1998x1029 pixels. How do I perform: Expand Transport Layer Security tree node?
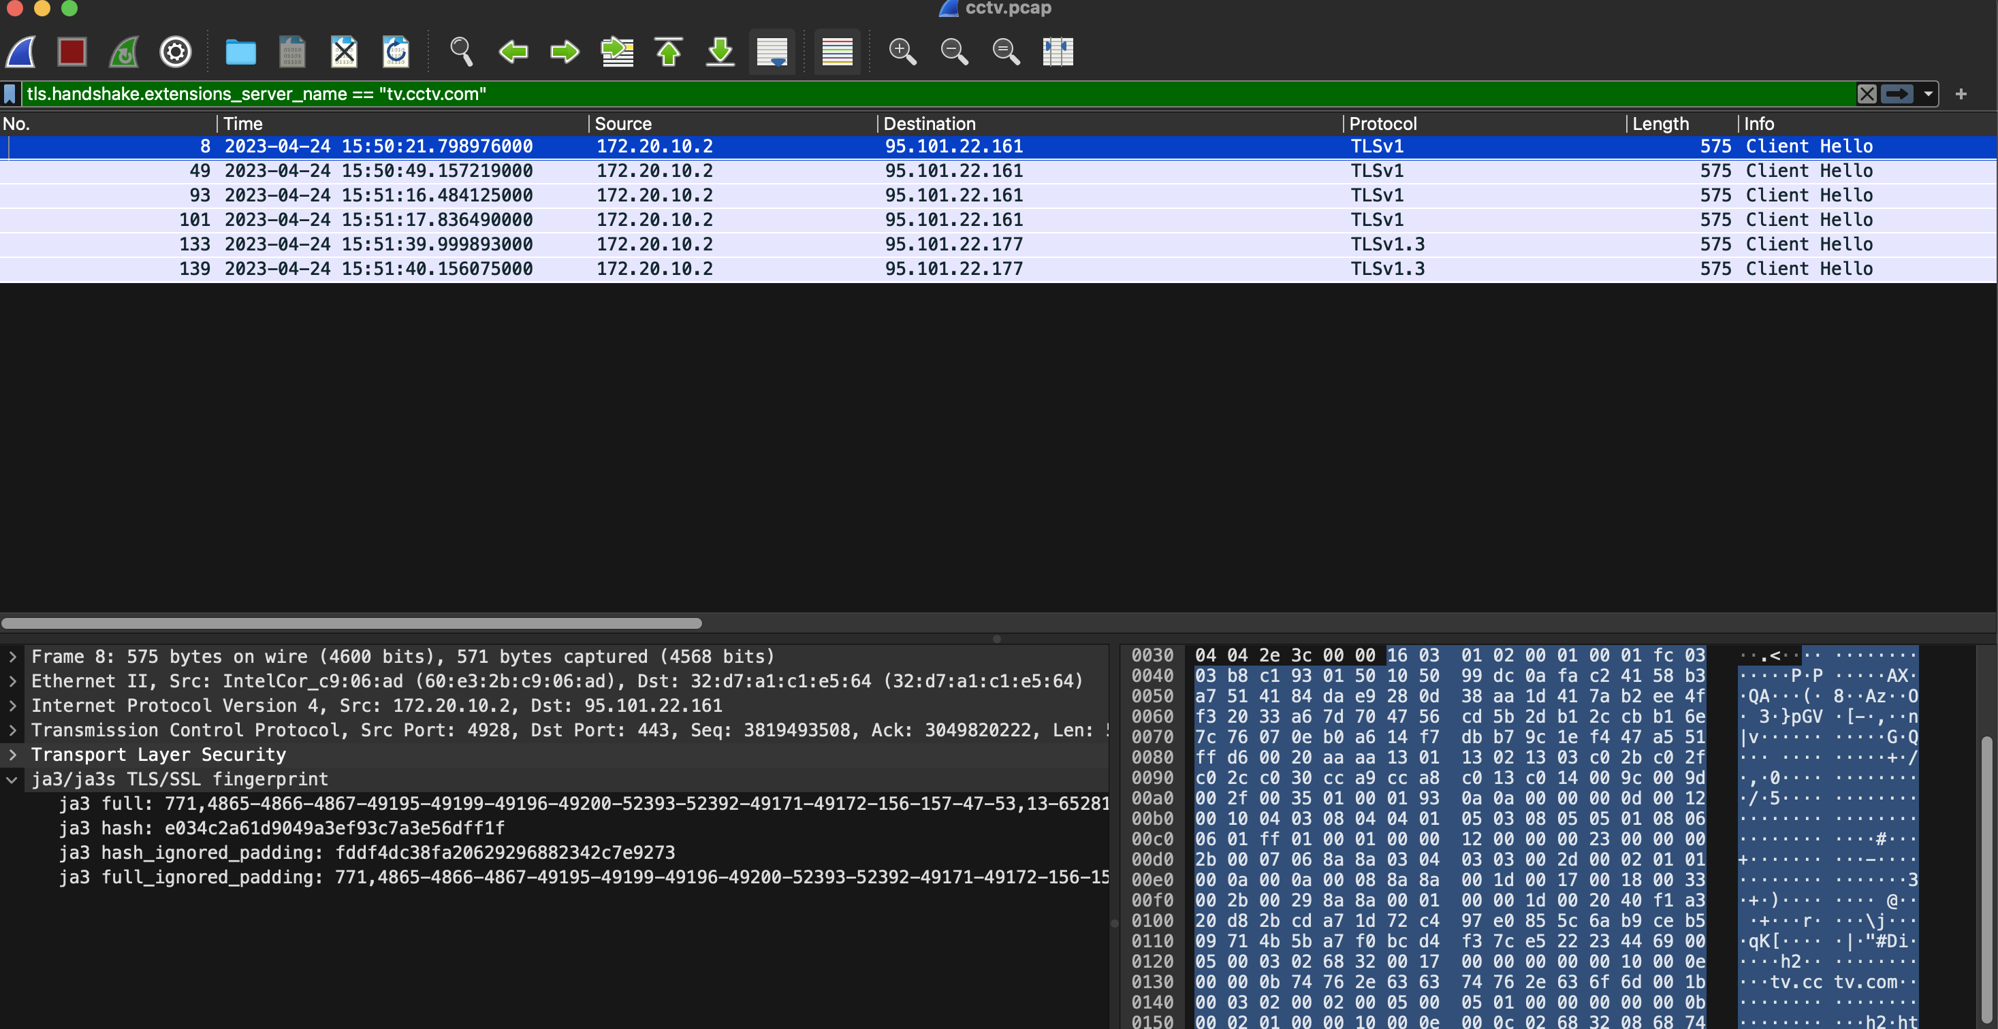click(x=12, y=755)
